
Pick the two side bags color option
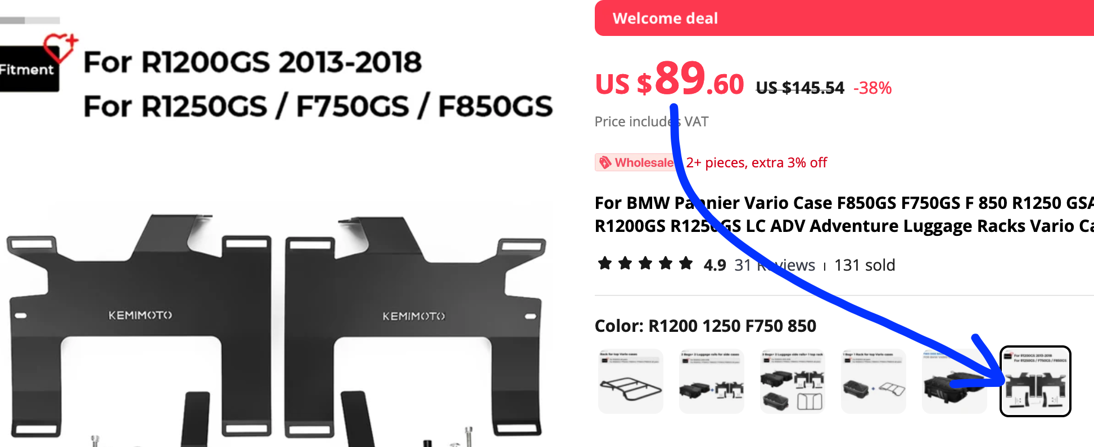pyautogui.click(x=955, y=381)
